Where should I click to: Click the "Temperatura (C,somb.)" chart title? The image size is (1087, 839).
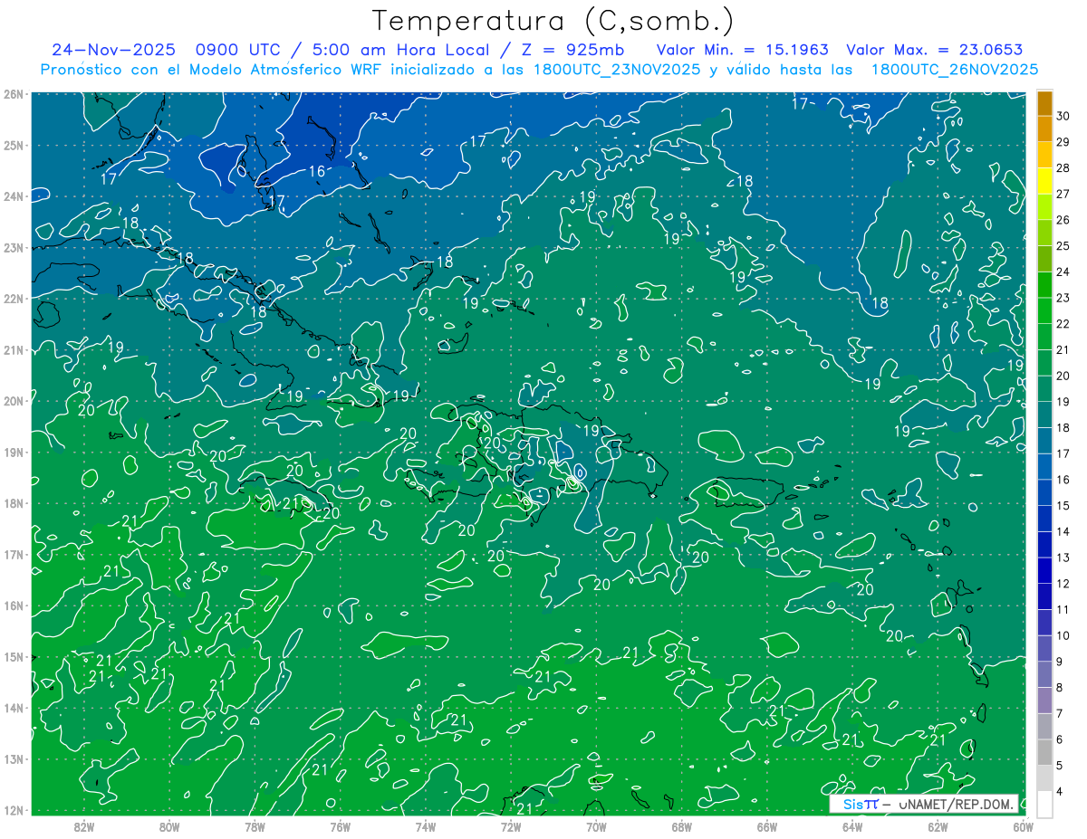click(553, 21)
